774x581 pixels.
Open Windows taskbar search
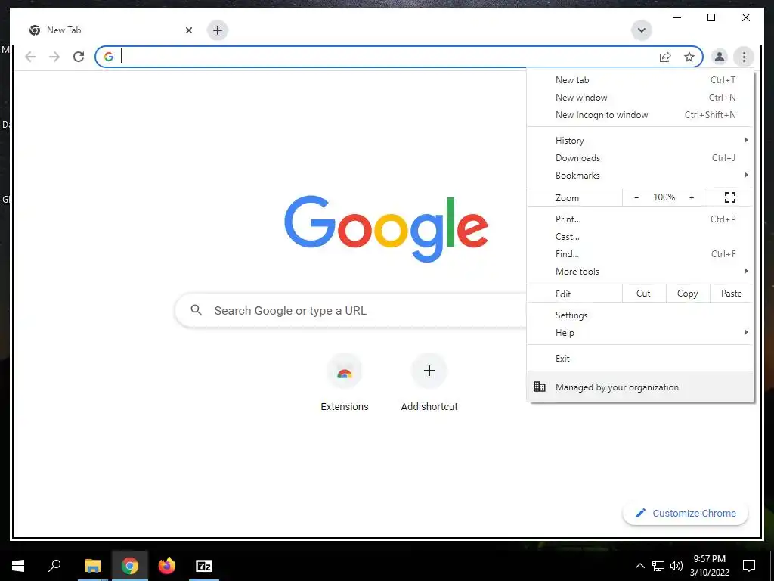[54, 566]
